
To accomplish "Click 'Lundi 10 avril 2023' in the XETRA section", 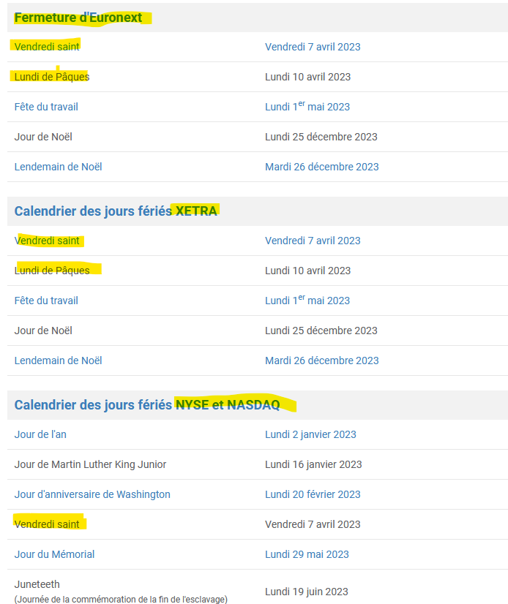I will click(307, 271).
